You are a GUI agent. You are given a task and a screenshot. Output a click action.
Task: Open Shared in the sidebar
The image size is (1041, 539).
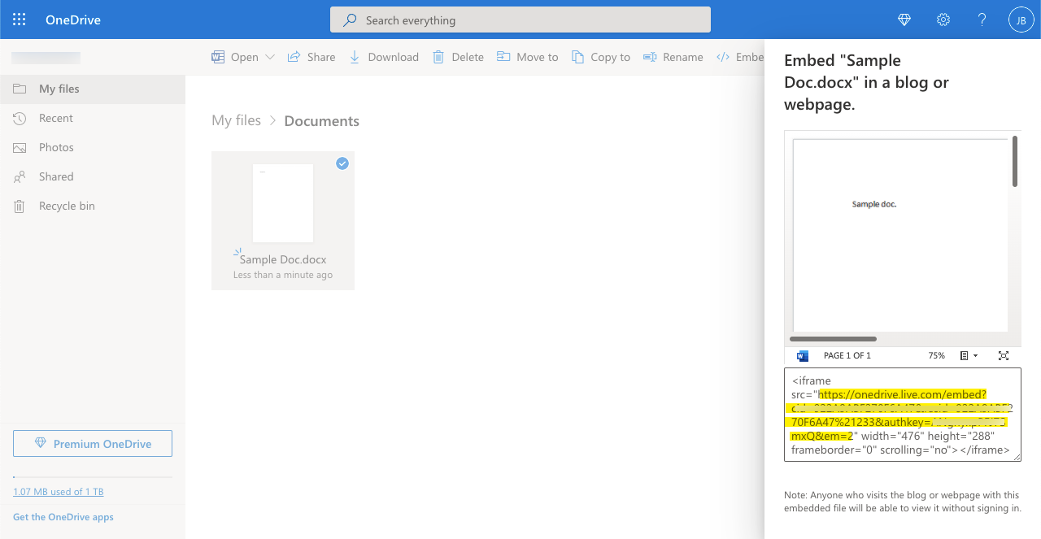pyautogui.click(x=93, y=176)
